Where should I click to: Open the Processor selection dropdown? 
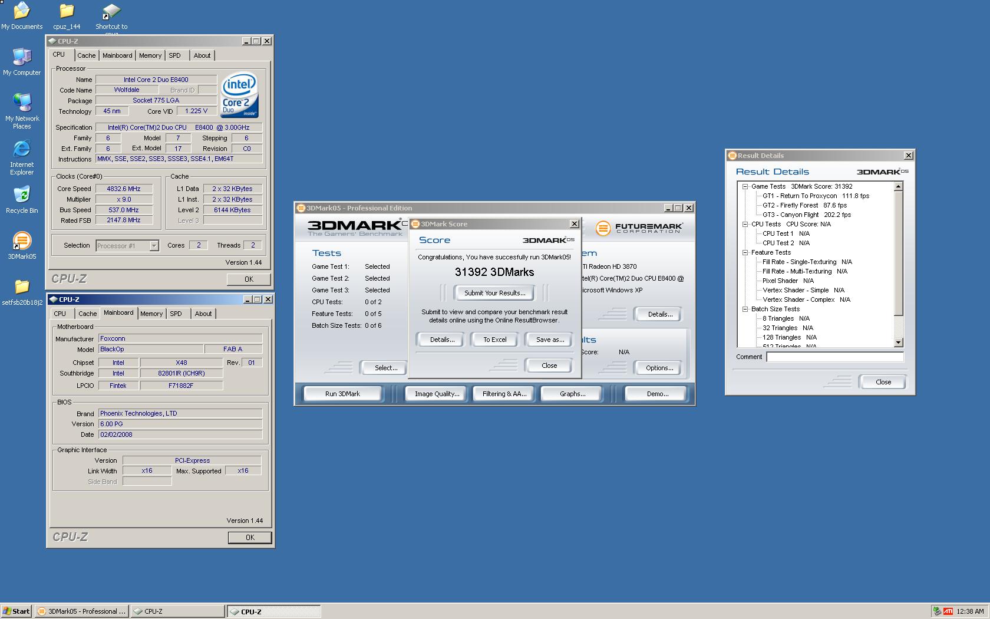154,246
